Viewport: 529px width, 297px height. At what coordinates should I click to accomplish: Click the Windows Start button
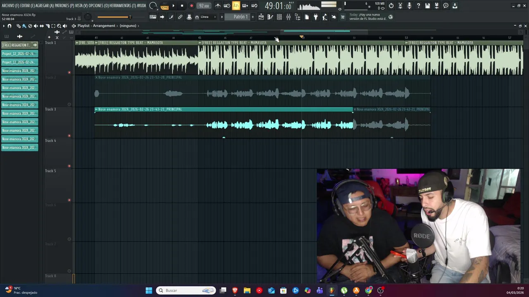click(x=149, y=290)
